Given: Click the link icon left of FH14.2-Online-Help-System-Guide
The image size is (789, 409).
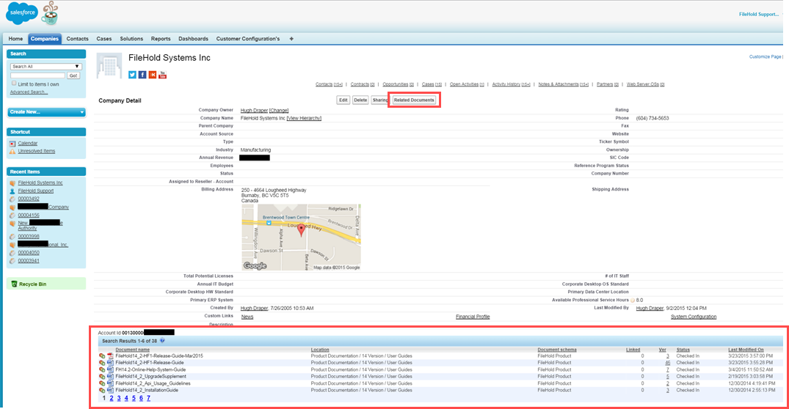Looking at the screenshot, I should pyautogui.click(x=102, y=370).
